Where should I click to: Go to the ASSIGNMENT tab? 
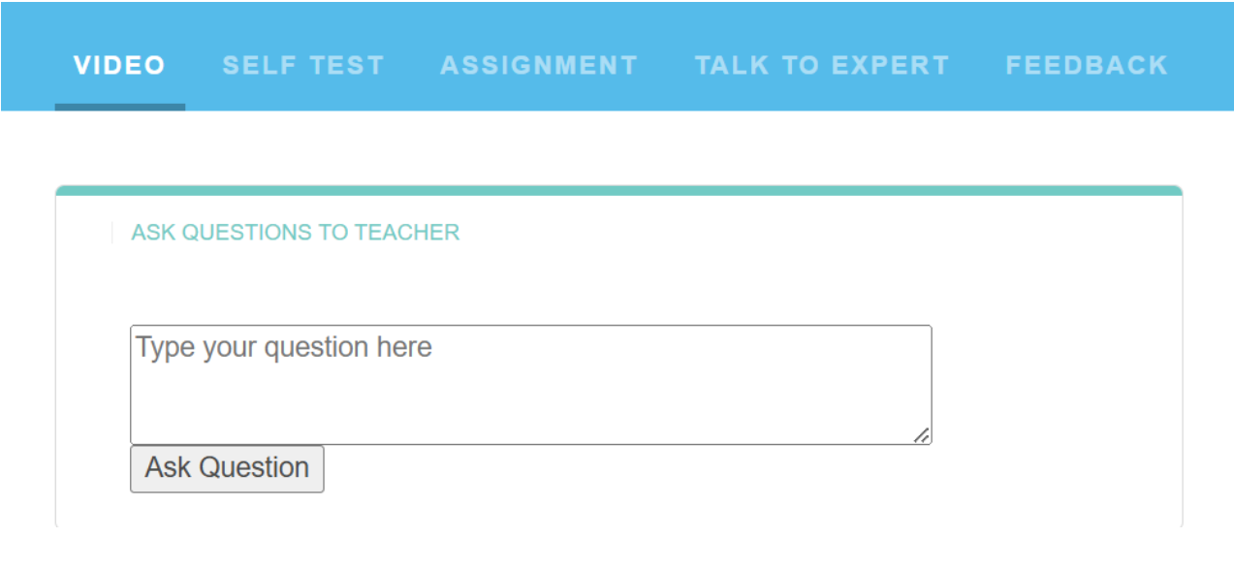click(x=539, y=65)
